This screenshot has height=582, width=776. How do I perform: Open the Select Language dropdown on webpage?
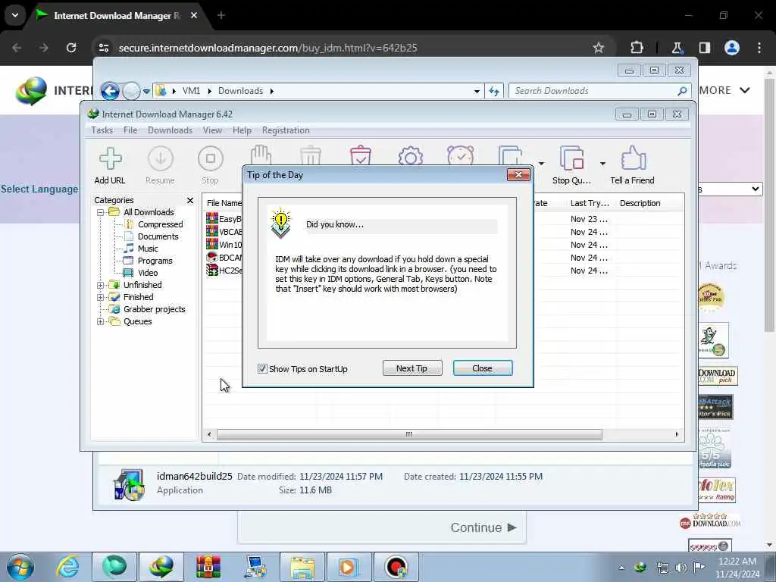pos(730,189)
